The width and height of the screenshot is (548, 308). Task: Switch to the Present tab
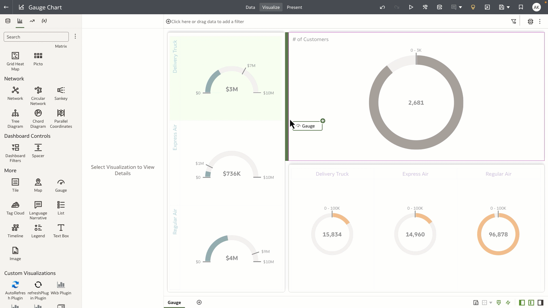[294, 7]
